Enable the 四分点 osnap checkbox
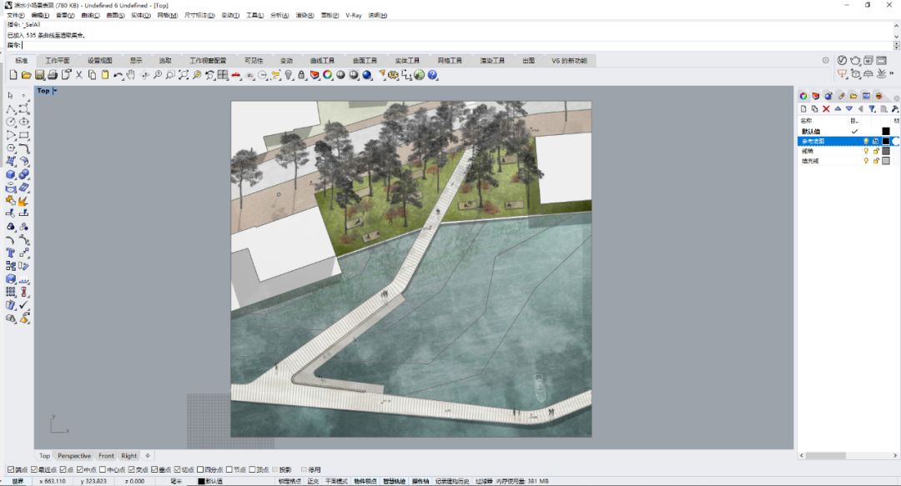The width and height of the screenshot is (901, 486). tap(200, 470)
